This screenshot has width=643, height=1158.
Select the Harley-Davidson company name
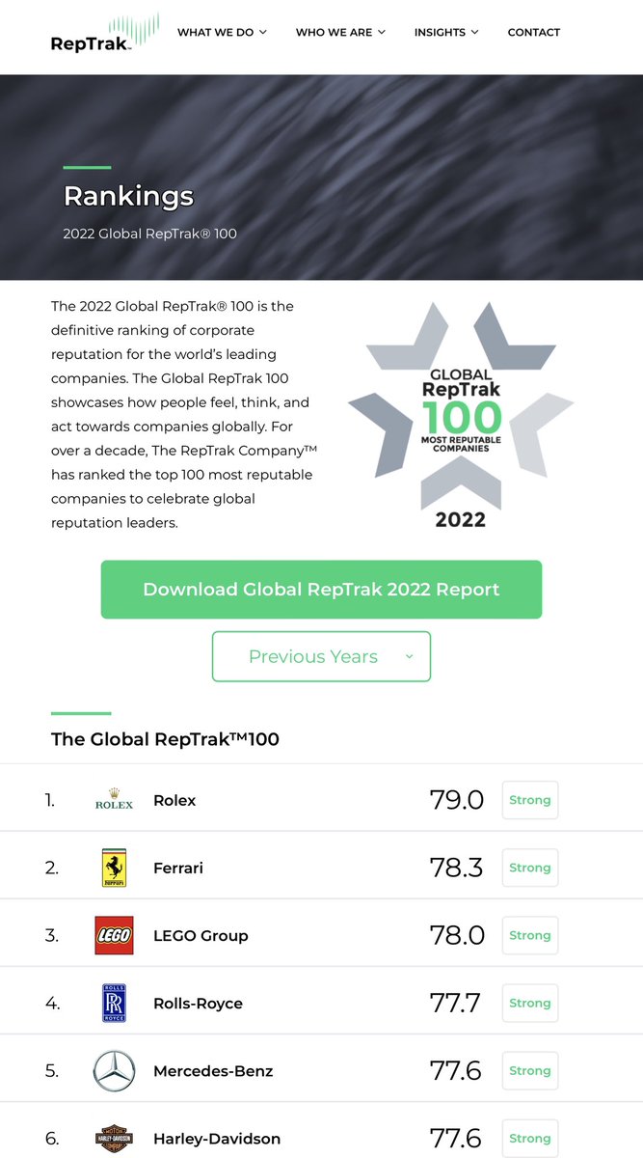pyautogui.click(x=217, y=1139)
